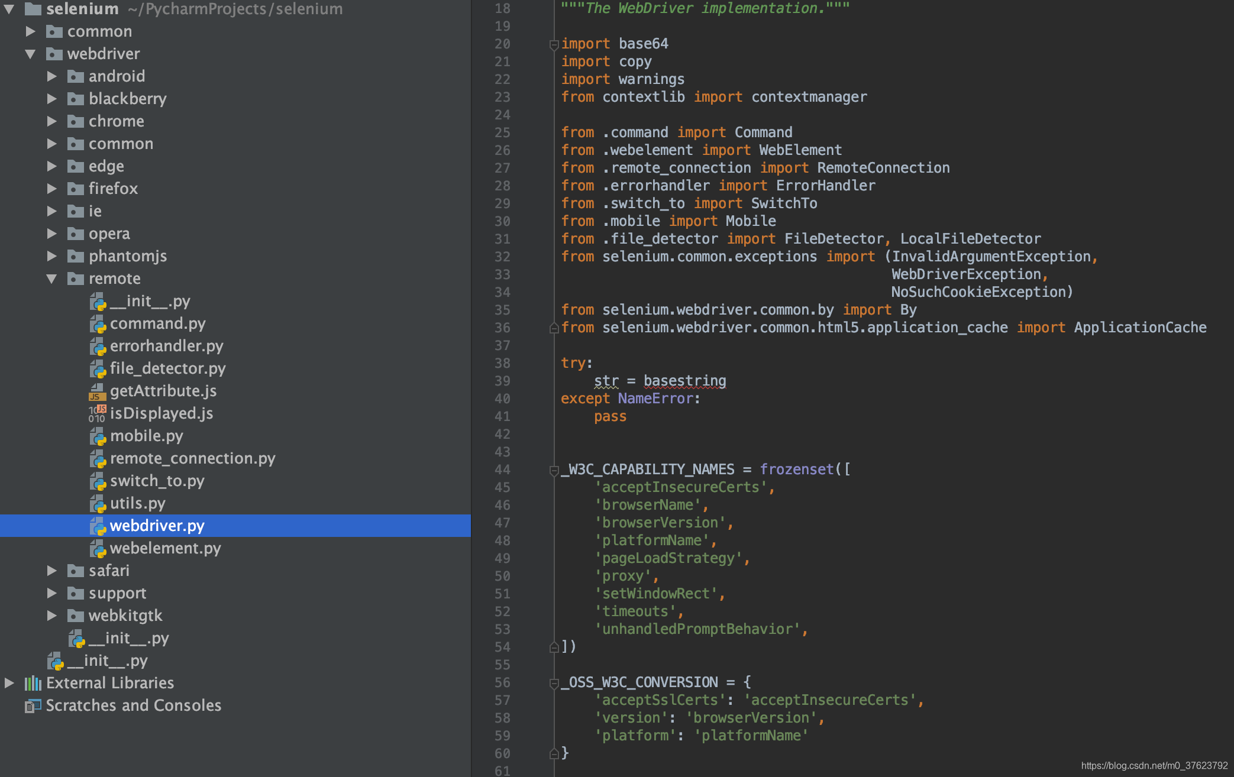The height and width of the screenshot is (777, 1234).
Task: Select the webelement.py file
Action: click(165, 548)
